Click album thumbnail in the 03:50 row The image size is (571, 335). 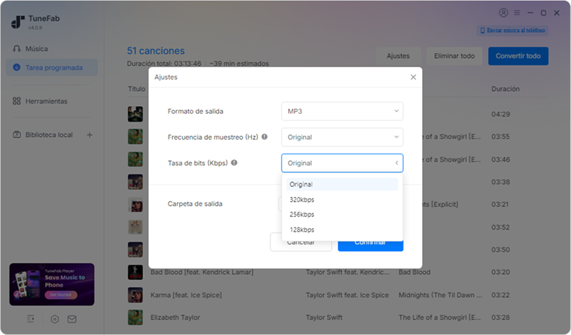coord(135,250)
